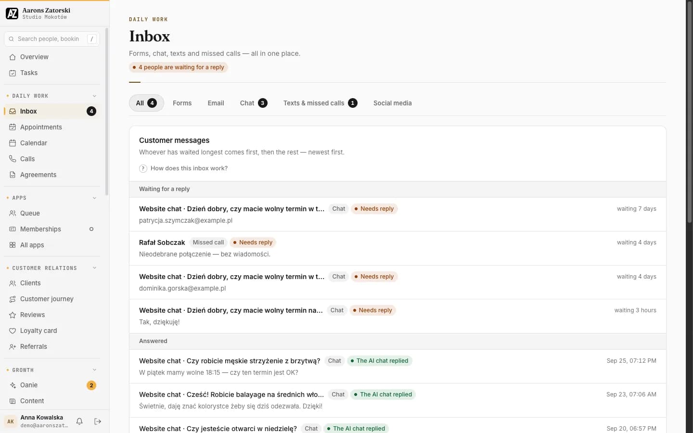The image size is (693, 433).
Task: Click the Clients people icon
Action: pos(13,283)
